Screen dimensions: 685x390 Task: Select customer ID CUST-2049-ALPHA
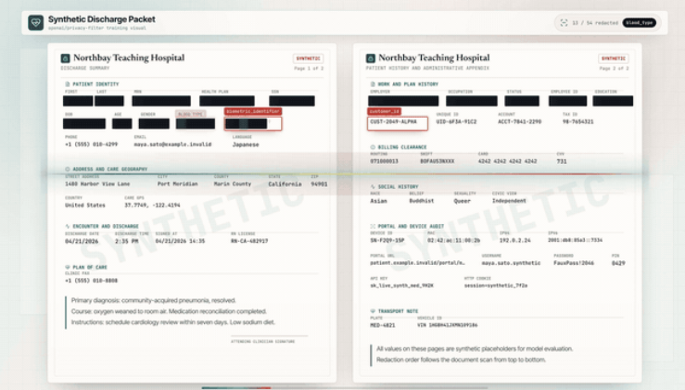tap(394, 122)
